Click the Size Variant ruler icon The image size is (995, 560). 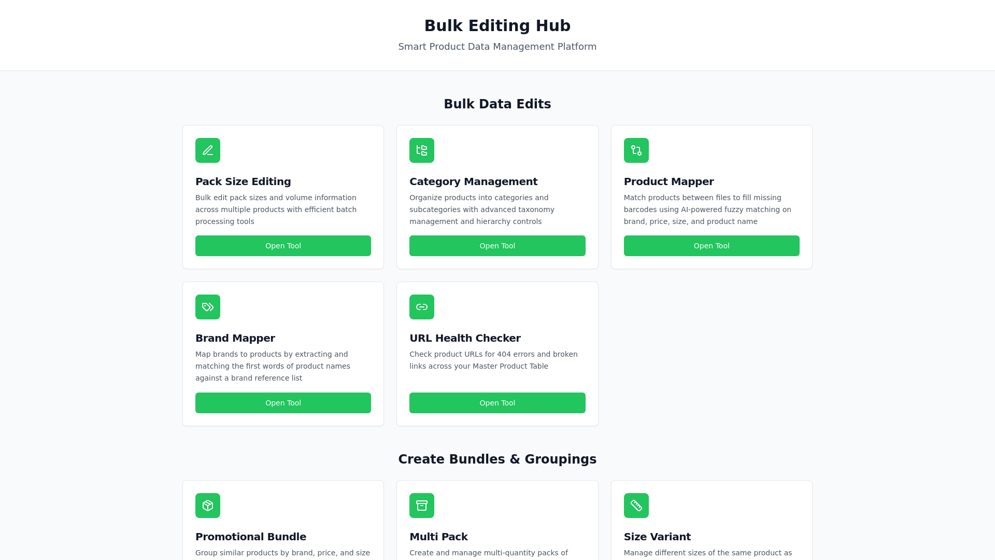click(636, 506)
